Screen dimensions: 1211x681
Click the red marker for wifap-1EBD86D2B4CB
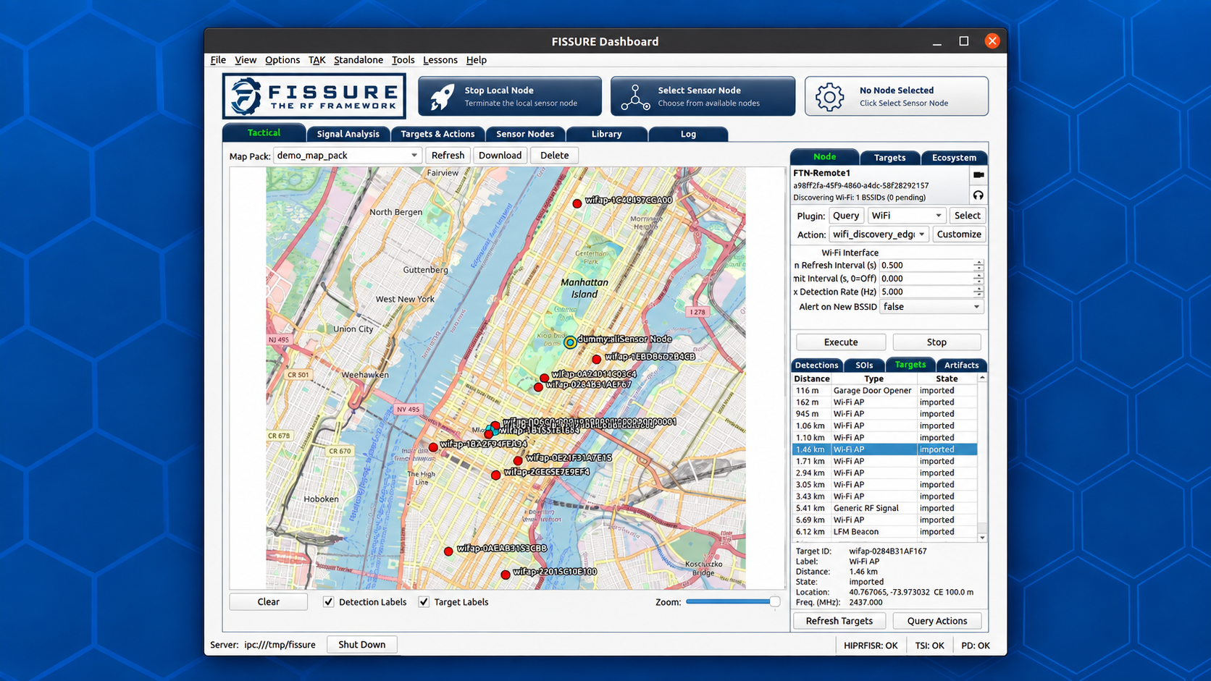(597, 359)
